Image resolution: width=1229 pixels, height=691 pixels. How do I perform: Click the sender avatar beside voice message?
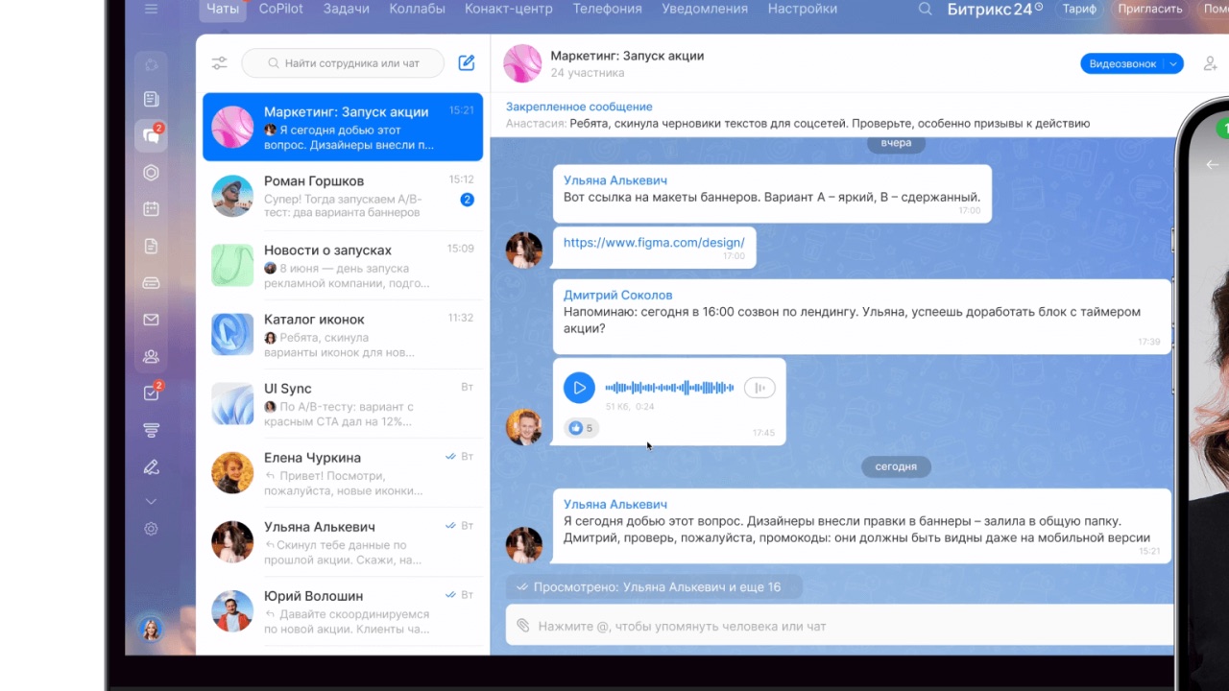[524, 427]
